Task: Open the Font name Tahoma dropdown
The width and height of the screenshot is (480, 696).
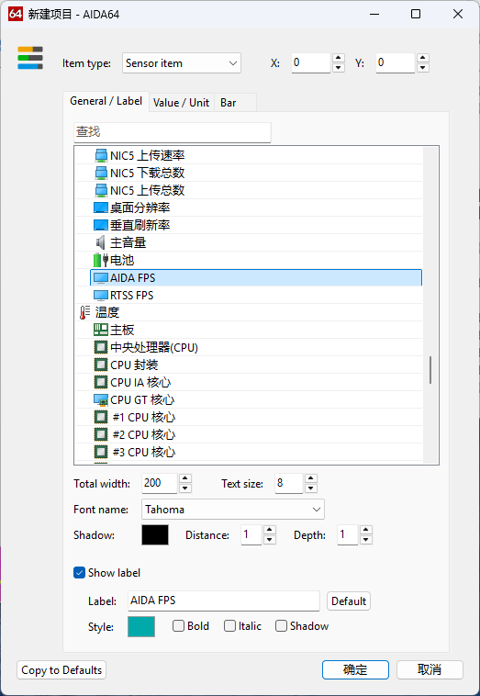Action: pos(233,509)
